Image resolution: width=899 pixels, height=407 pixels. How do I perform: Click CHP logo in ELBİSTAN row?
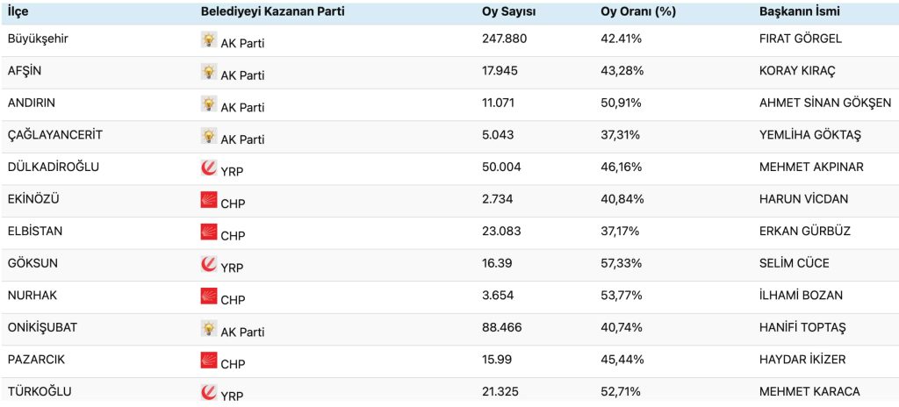click(209, 232)
